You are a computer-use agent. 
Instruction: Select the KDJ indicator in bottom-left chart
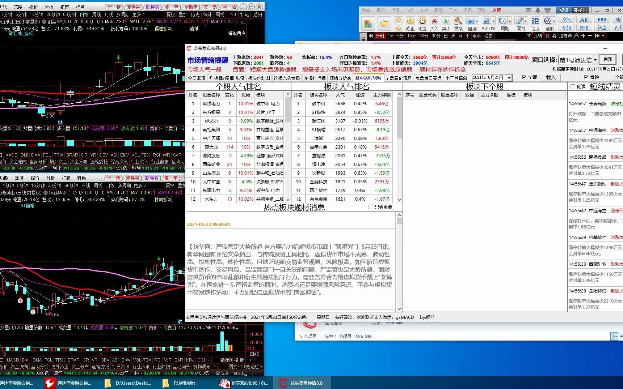point(190,360)
